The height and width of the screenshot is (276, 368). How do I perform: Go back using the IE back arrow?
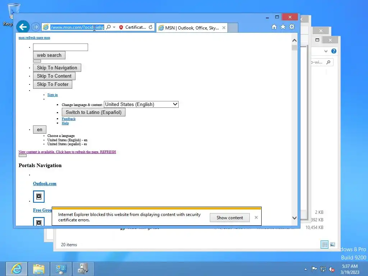click(23, 27)
